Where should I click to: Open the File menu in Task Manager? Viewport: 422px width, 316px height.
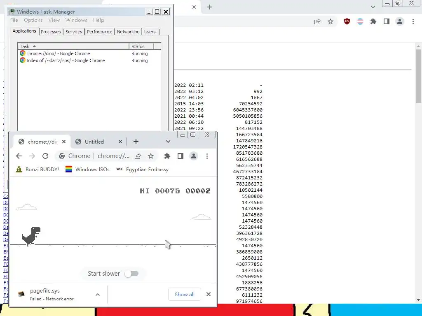point(14,20)
